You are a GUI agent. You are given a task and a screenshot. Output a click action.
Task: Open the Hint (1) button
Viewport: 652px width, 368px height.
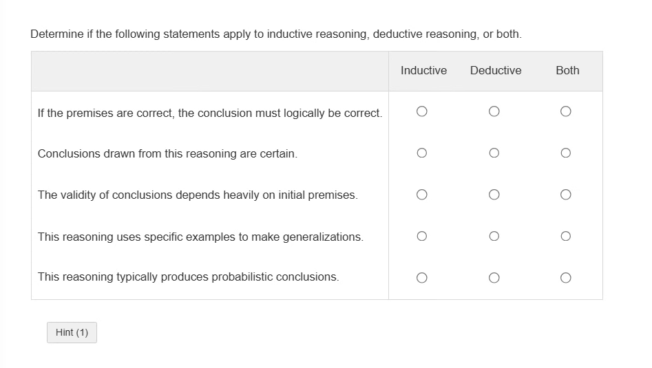pos(72,333)
